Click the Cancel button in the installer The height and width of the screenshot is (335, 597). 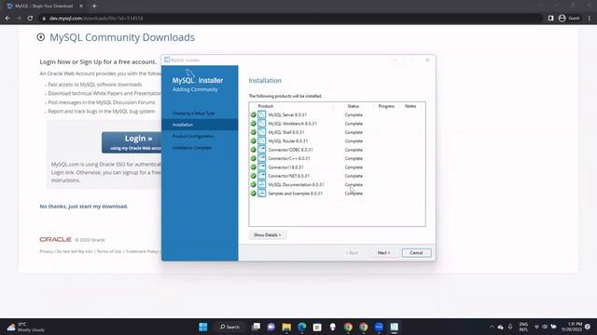tap(416, 252)
